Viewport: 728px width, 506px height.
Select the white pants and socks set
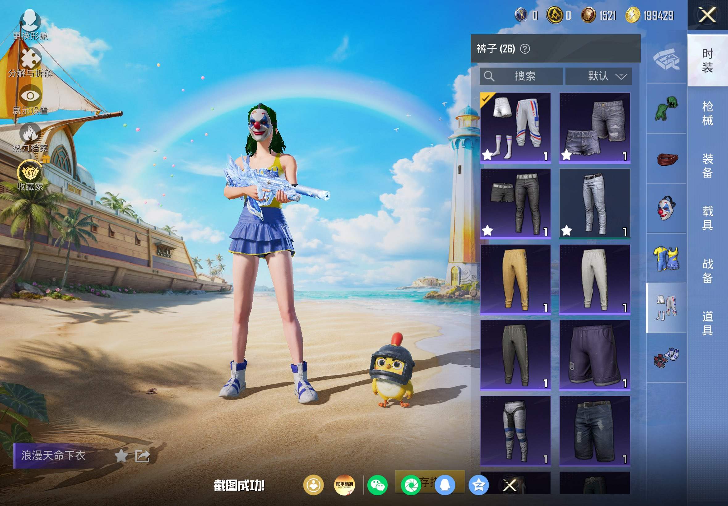(x=515, y=128)
